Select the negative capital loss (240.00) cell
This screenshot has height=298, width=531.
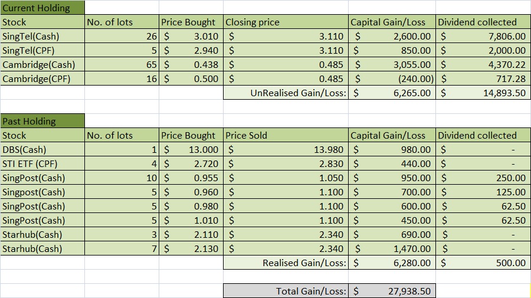[x=392, y=79]
